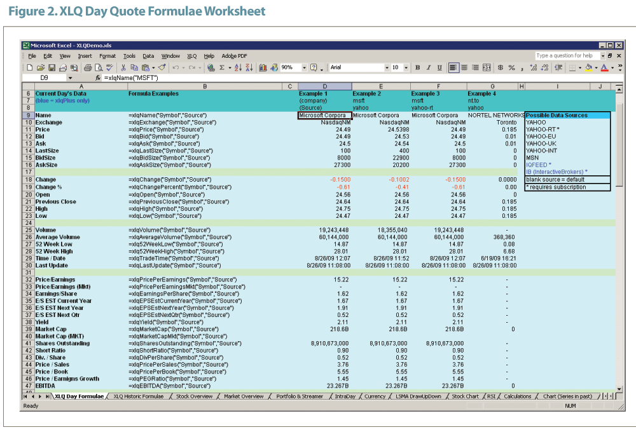Viewport: 636px width, 432px height.
Task: Open the Data menu
Action: click(148, 56)
